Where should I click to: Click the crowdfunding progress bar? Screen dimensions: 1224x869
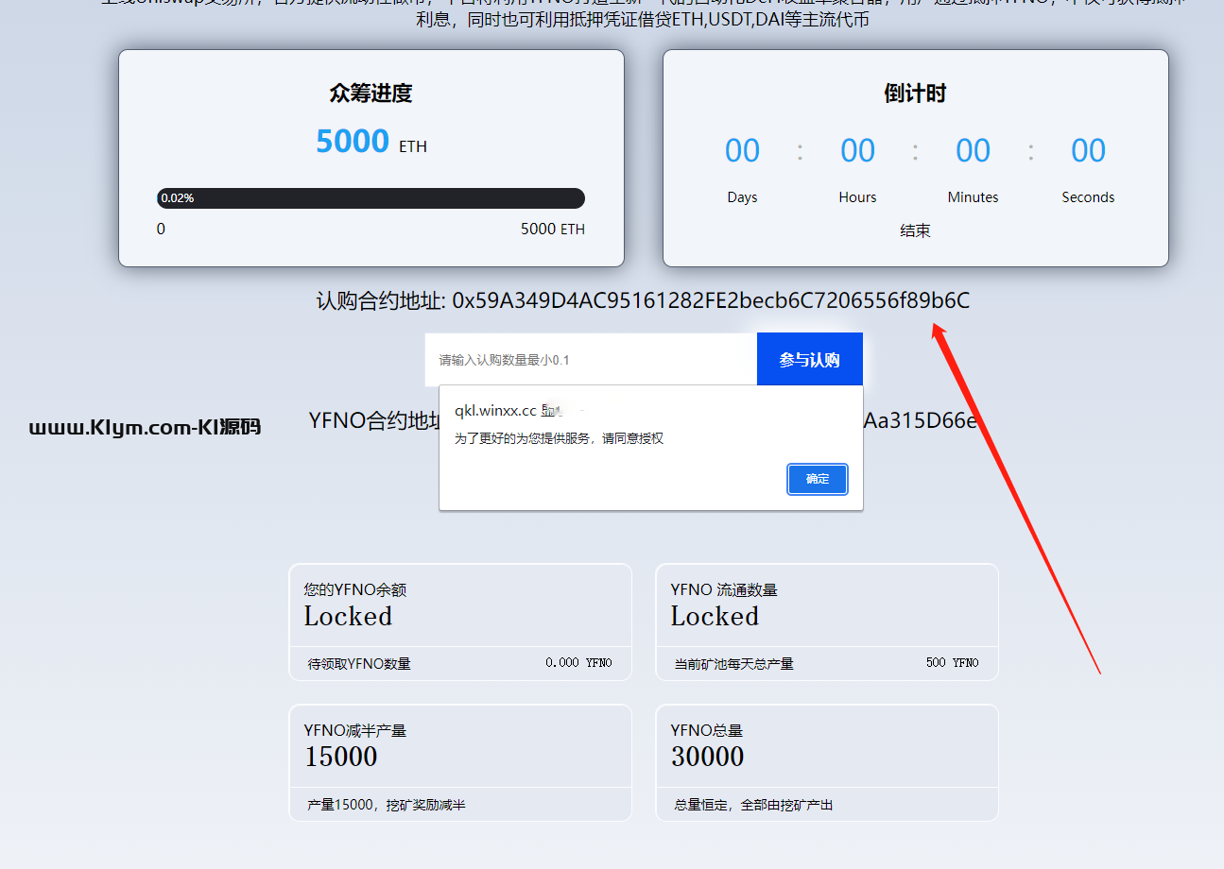(x=371, y=198)
